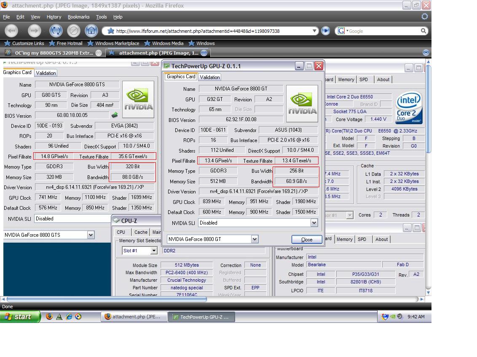477x357 pixels.
Task: Switch to TechPowerUp GPU-Z taskbar button
Action: [201, 317]
